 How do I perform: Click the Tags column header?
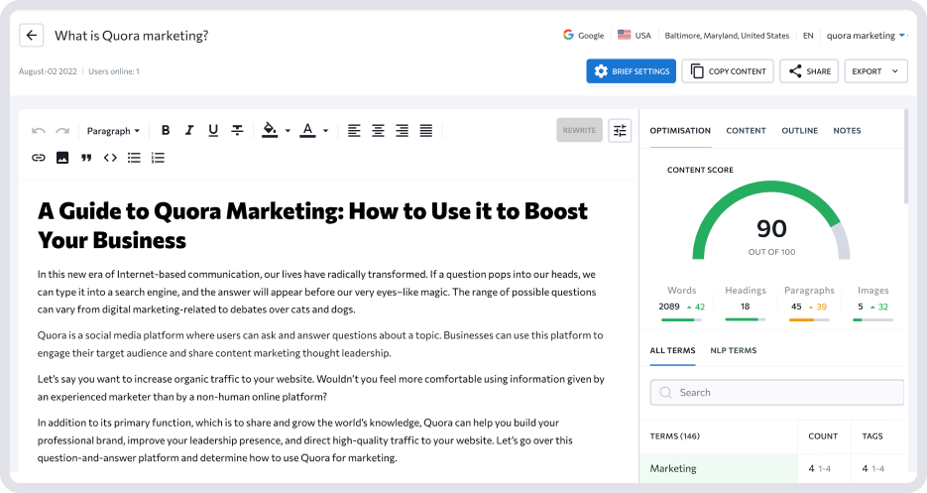[x=872, y=436]
